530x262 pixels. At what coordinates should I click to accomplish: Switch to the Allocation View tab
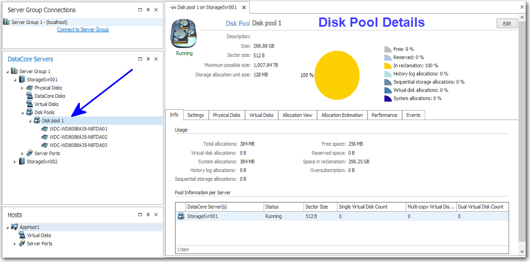[297, 115]
